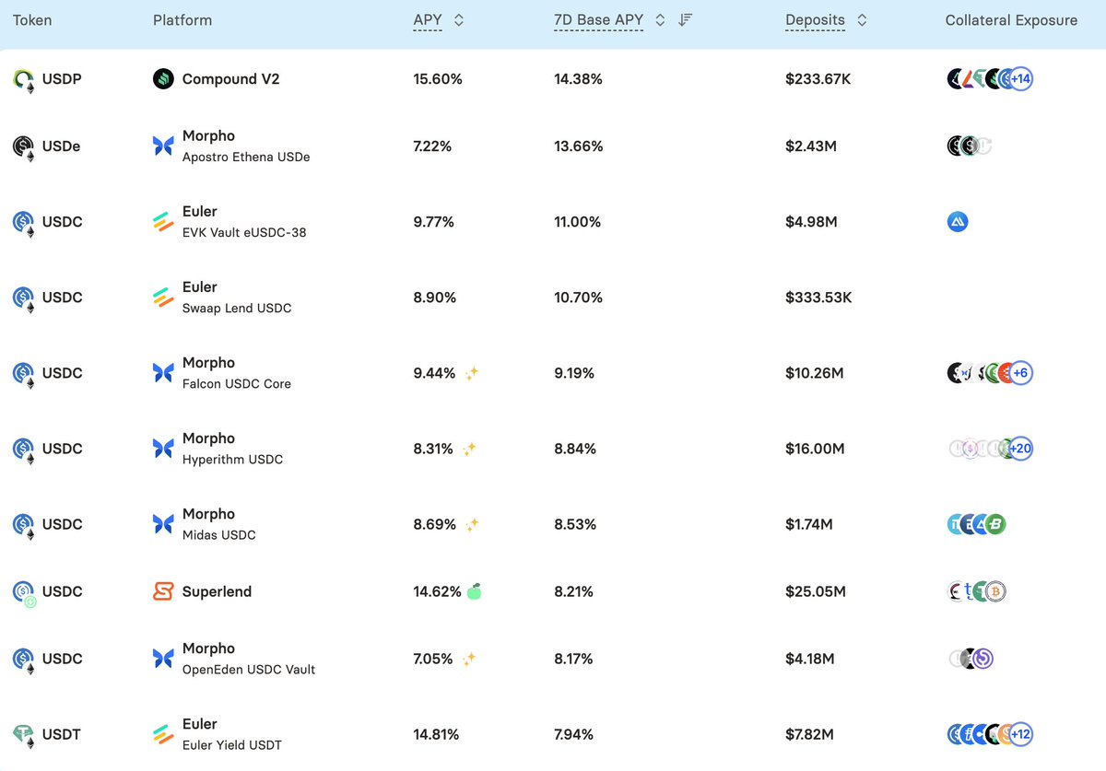This screenshot has width=1106, height=771.
Task: Click the $333.53K deposits value
Action: pyautogui.click(x=819, y=298)
